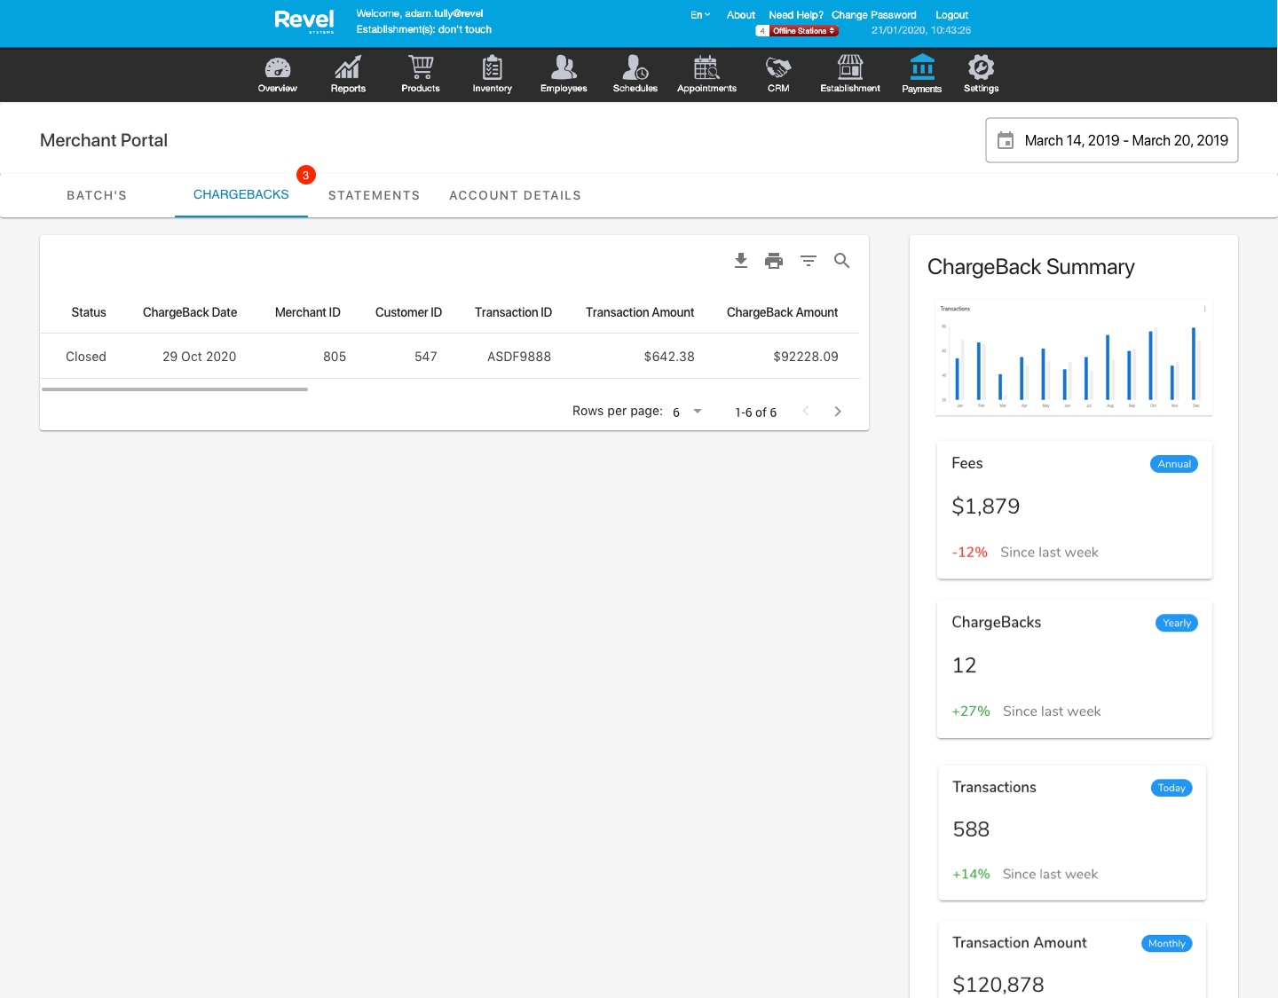Open the CRM module

click(778, 75)
